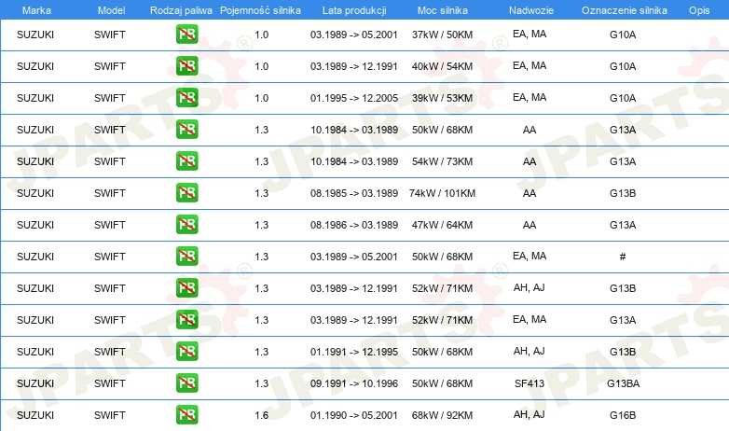
Task: Click the production years 01.1990 -> 05.2001
Action: click(354, 415)
